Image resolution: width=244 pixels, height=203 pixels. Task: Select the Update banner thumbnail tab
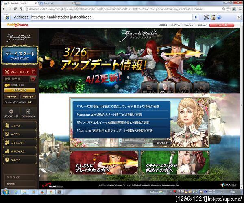(166, 87)
